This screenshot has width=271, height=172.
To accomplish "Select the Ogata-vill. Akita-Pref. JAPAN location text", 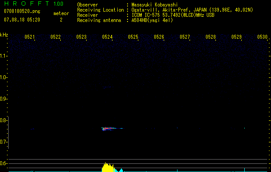I will tap(192, 10).
